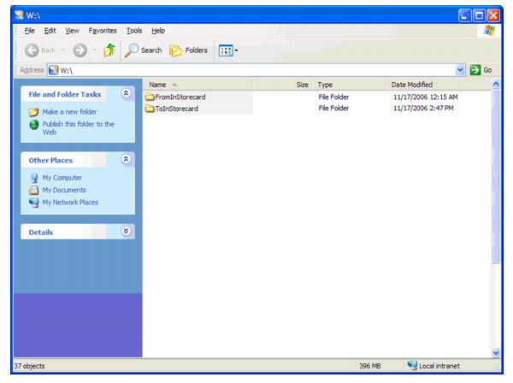
Task: Maximize the W:\ window
Action: tap(480, 15)
